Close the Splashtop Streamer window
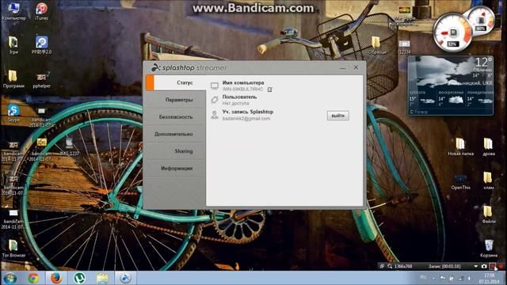The height and width of the screenshot is (285, 507). pyautogui.click(x=356, y=67)
